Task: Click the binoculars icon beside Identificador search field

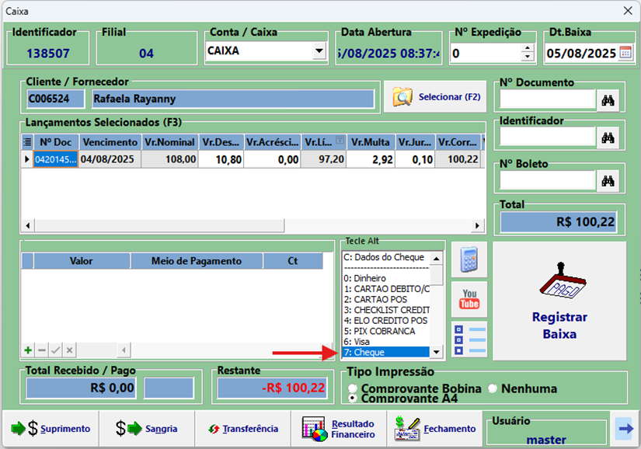Action: (608, 138)
